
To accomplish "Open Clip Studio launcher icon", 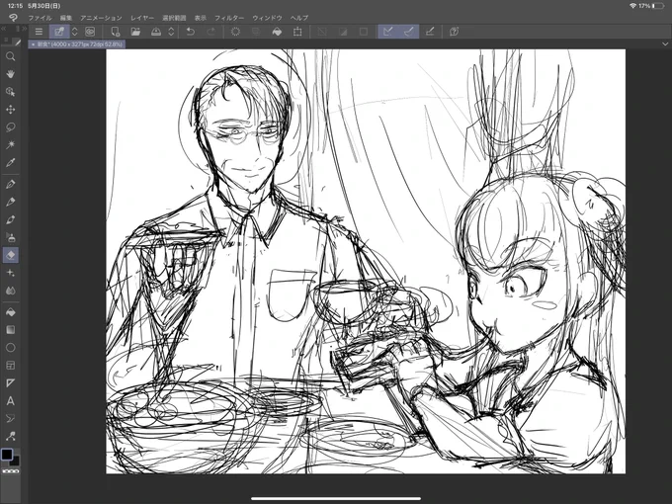I will 90,32.
